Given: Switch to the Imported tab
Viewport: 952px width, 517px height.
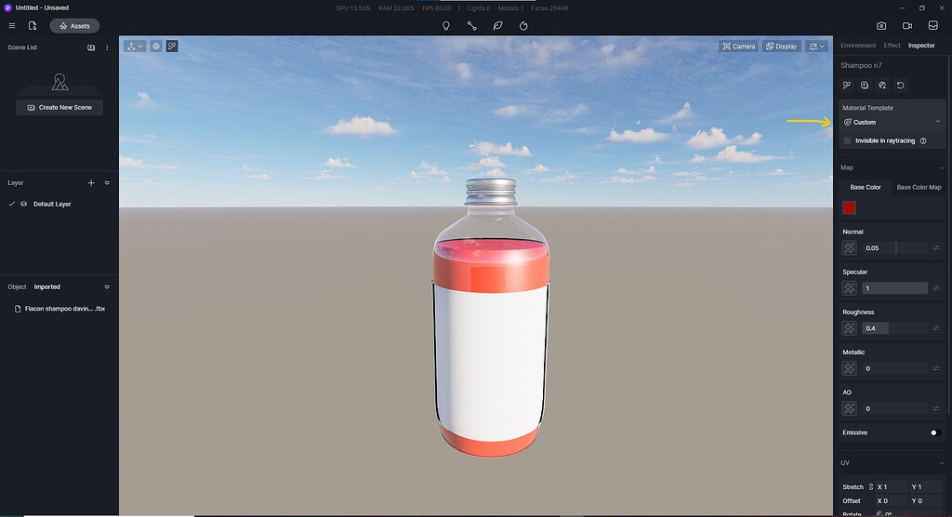Looking at the screenshot, I should tap(46, 286).
